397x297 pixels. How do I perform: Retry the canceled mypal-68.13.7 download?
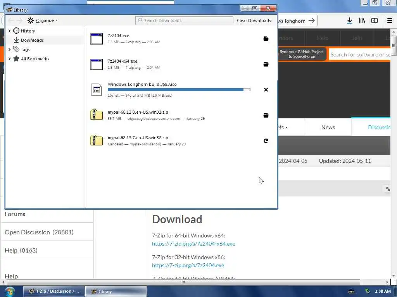[x=266, y=141]
